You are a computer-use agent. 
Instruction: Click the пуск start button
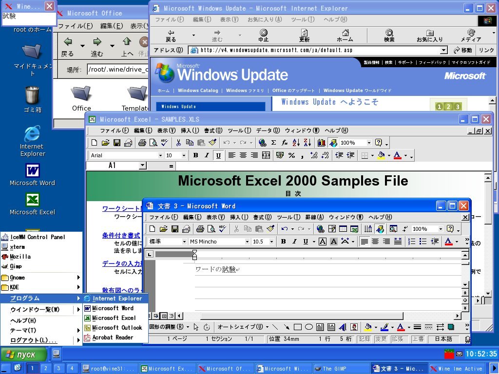click(x=23, y=355)
